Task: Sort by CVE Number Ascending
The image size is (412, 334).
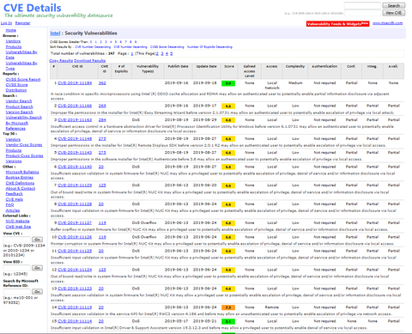Action: [130, 46]
